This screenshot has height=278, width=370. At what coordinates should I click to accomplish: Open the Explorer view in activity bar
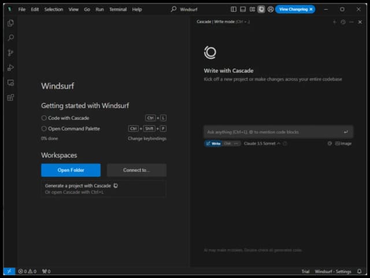click(10, 23)
